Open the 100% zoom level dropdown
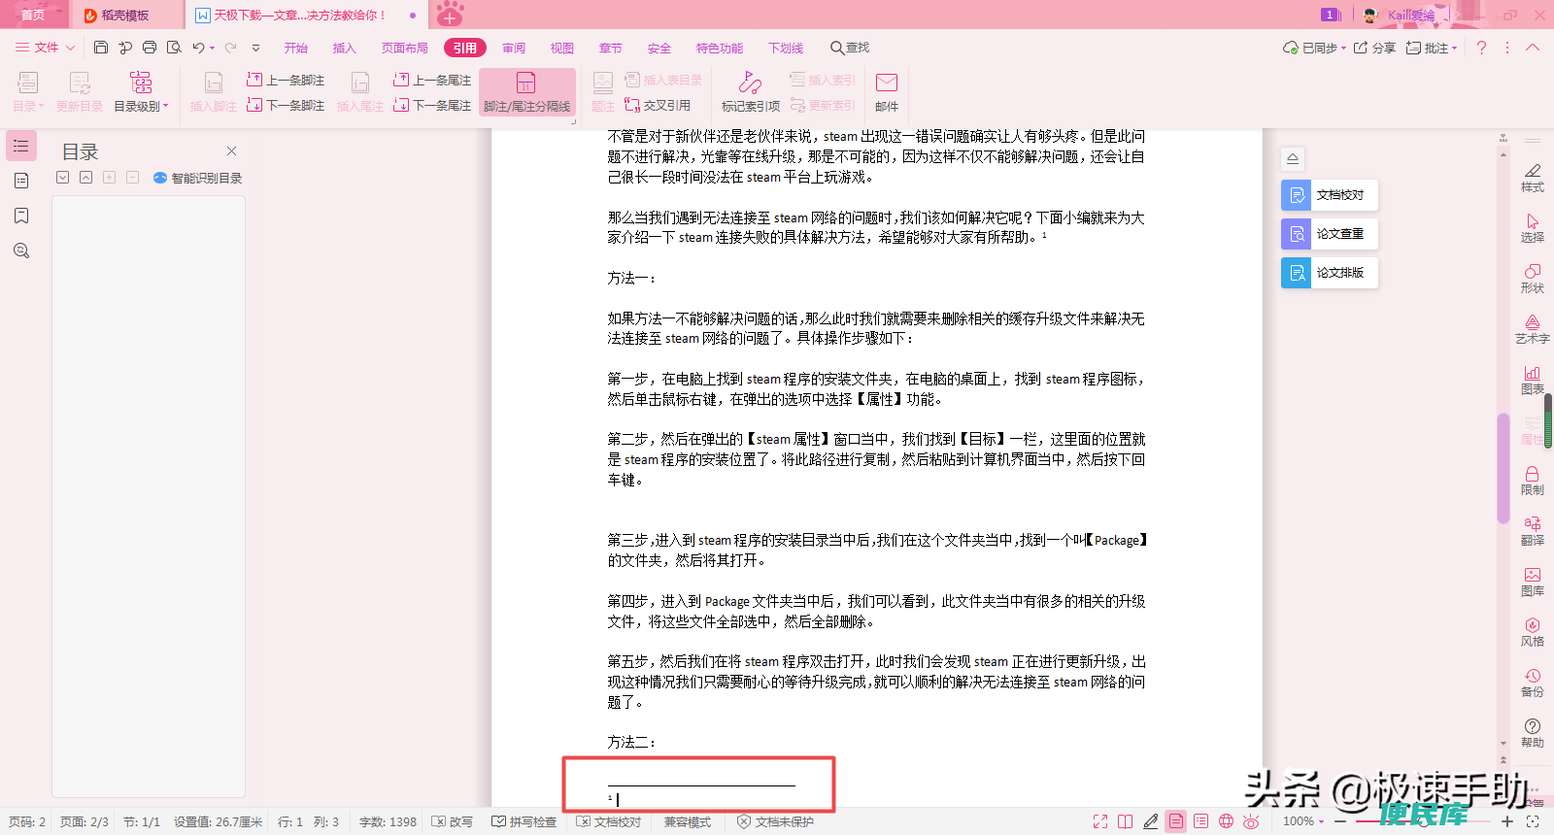Screen dimensions: 1554x835 pos(1303,821)
